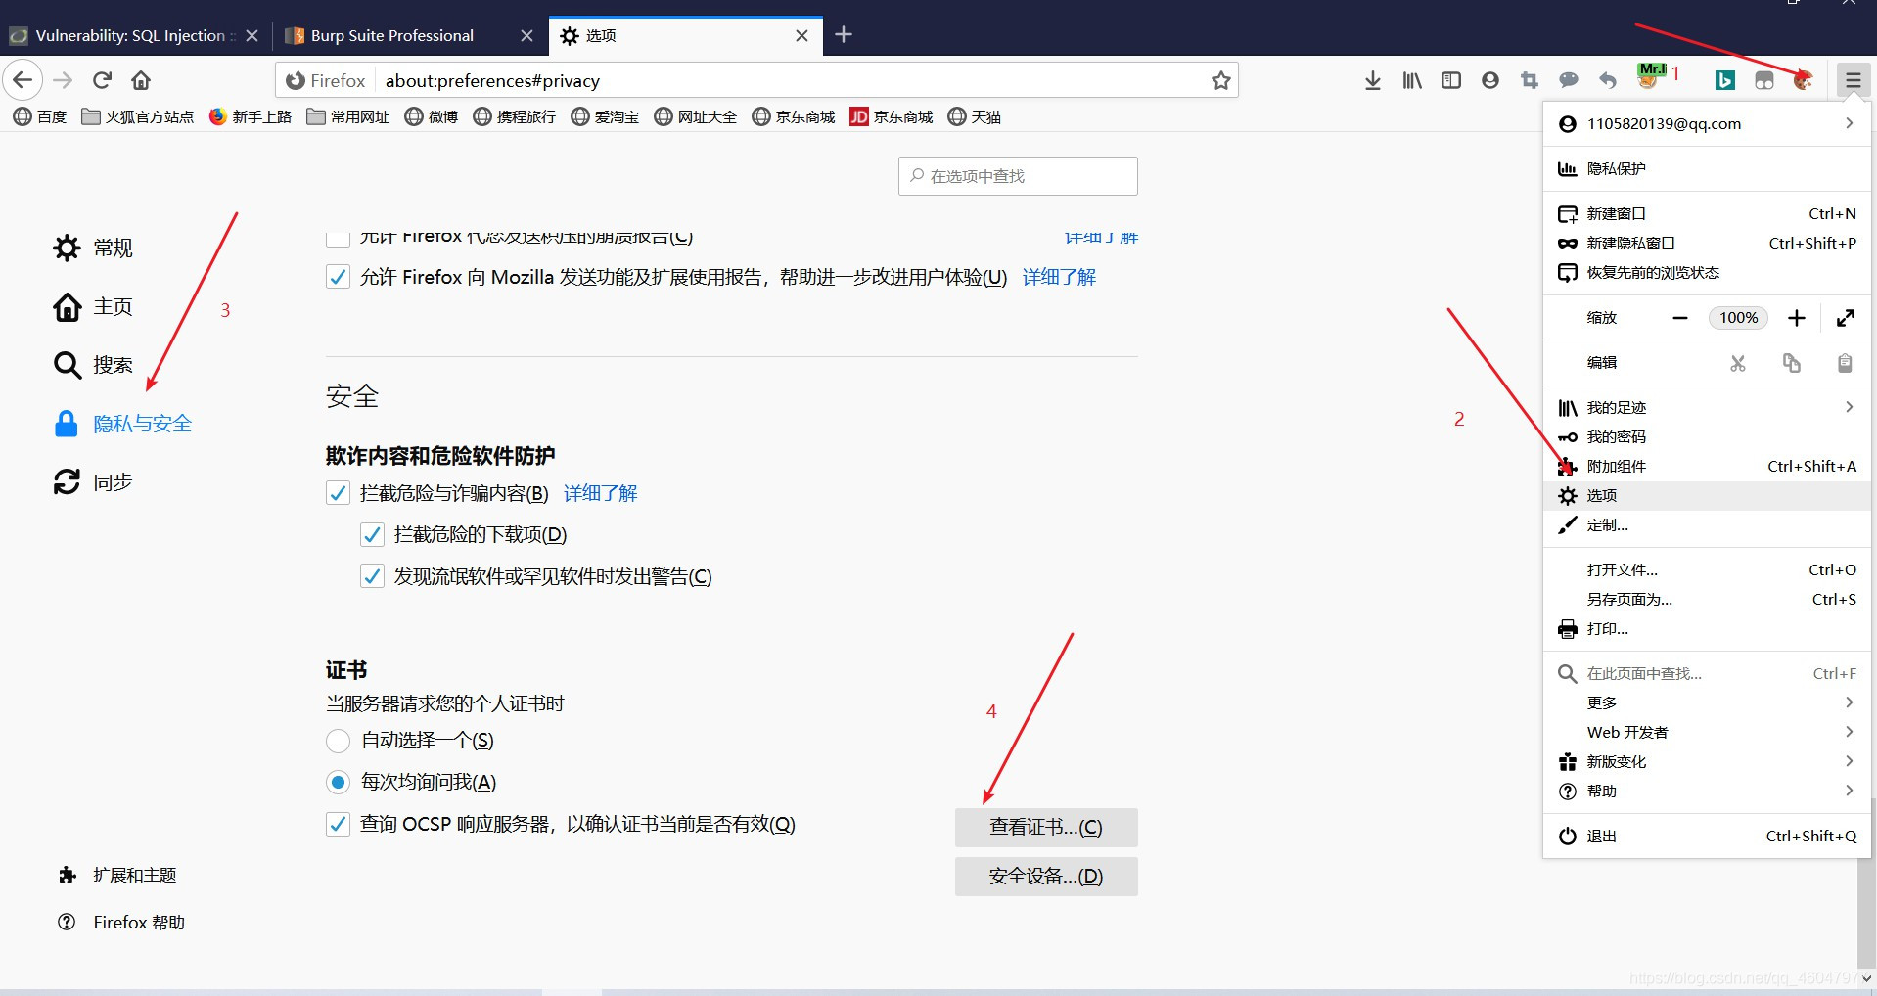Screen dimensions: 1877x996
Task: Select 附加组件 in the application menu
Action: tap(1707, 466)
